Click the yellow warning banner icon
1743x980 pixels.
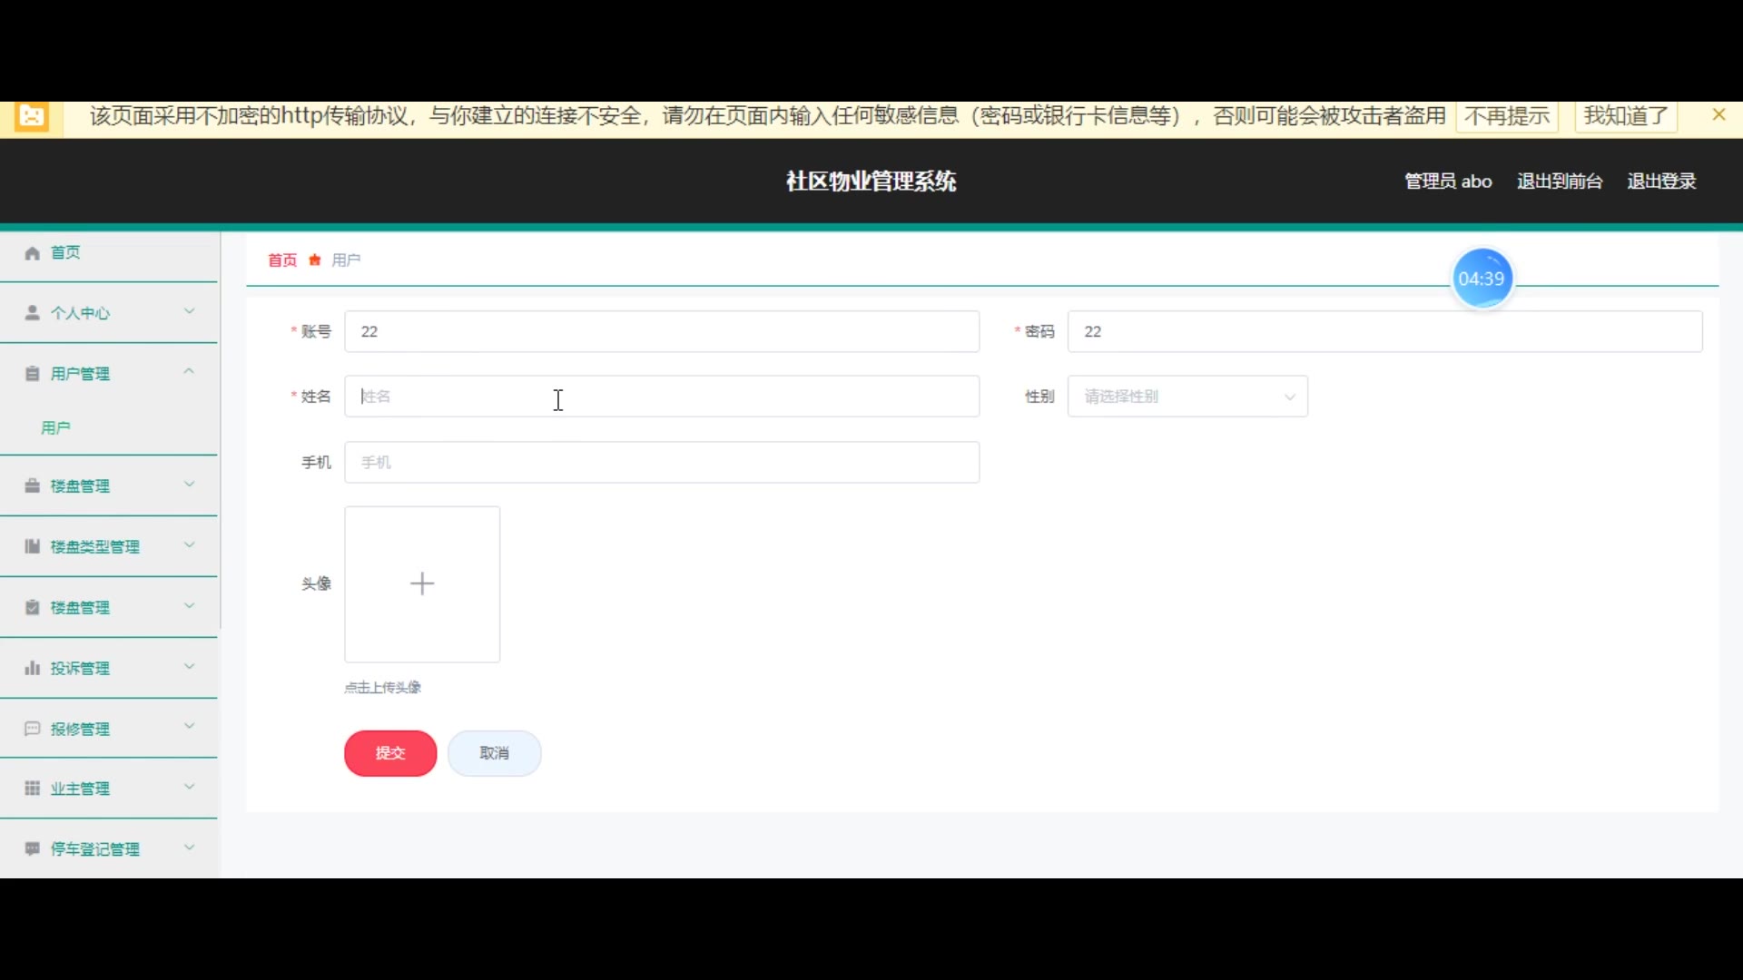click(32, 117)
